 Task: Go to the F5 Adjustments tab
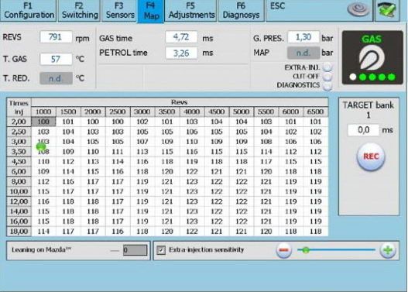(x=191, y=10)
